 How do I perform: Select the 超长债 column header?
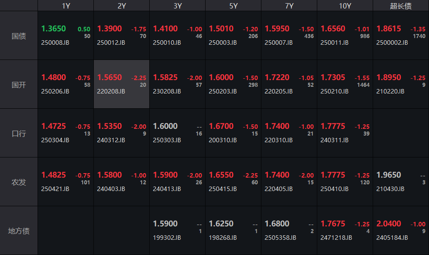coord(401,6)
